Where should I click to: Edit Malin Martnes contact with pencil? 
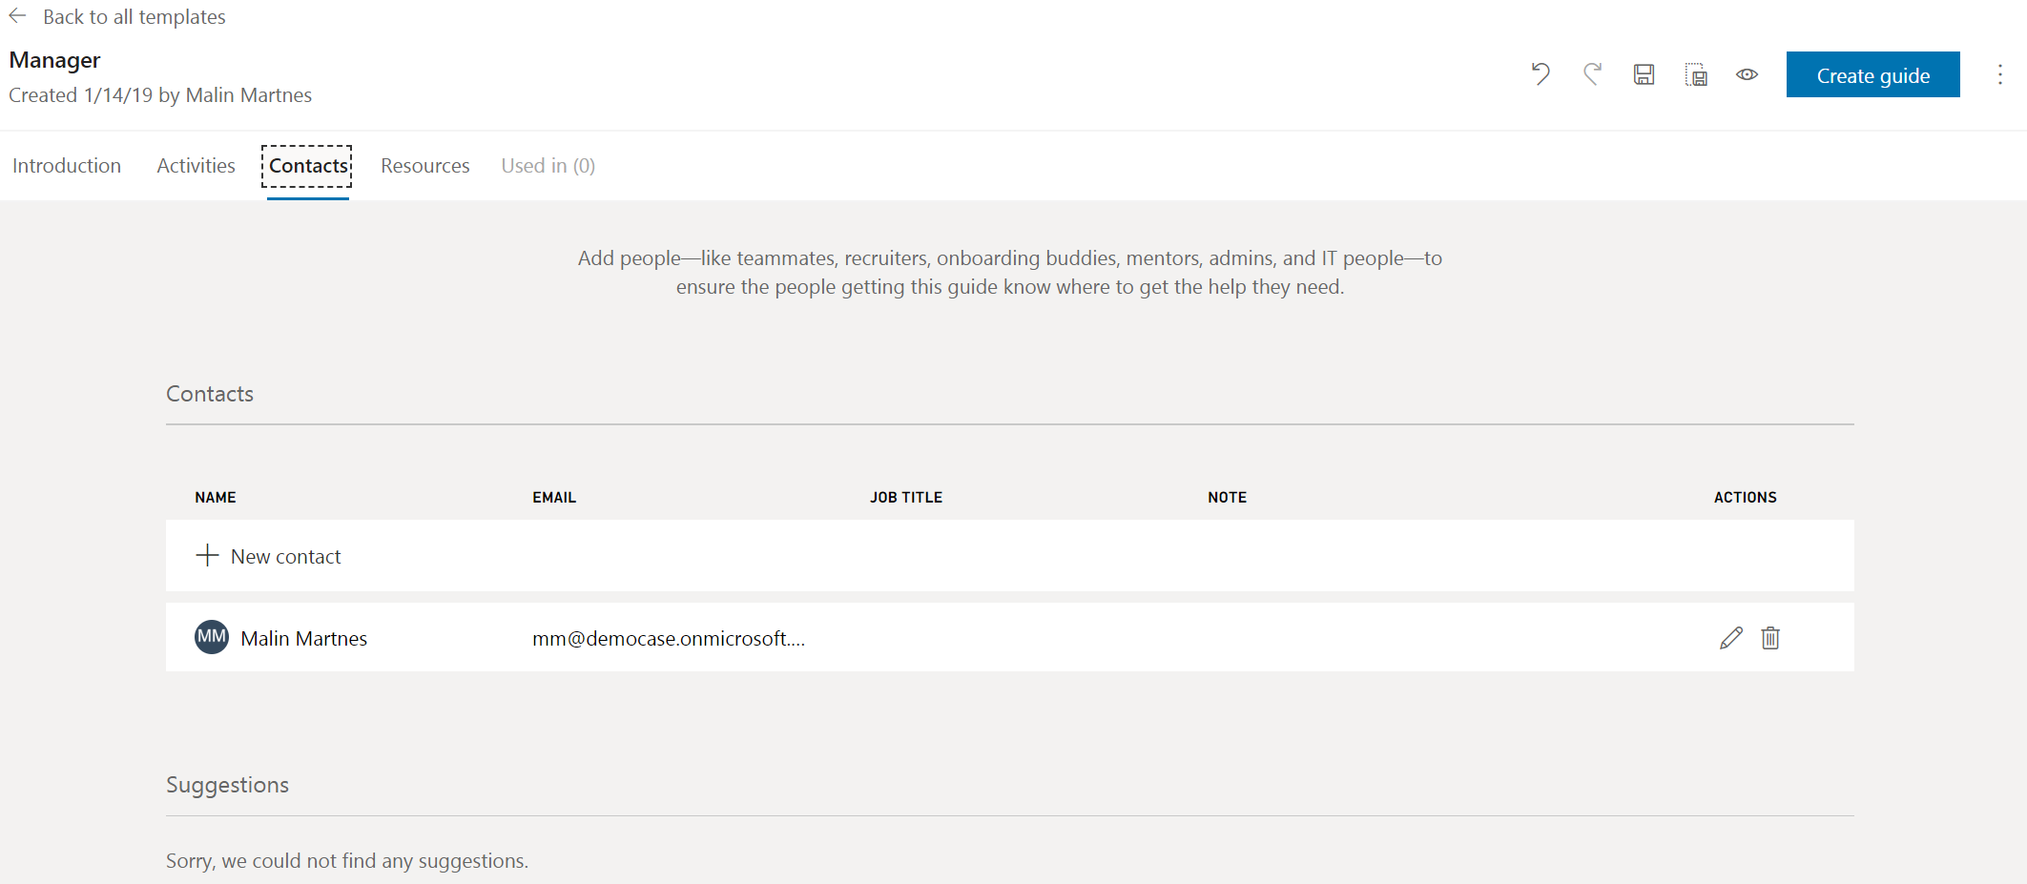pyautogui.click(x=1730, y=638)
